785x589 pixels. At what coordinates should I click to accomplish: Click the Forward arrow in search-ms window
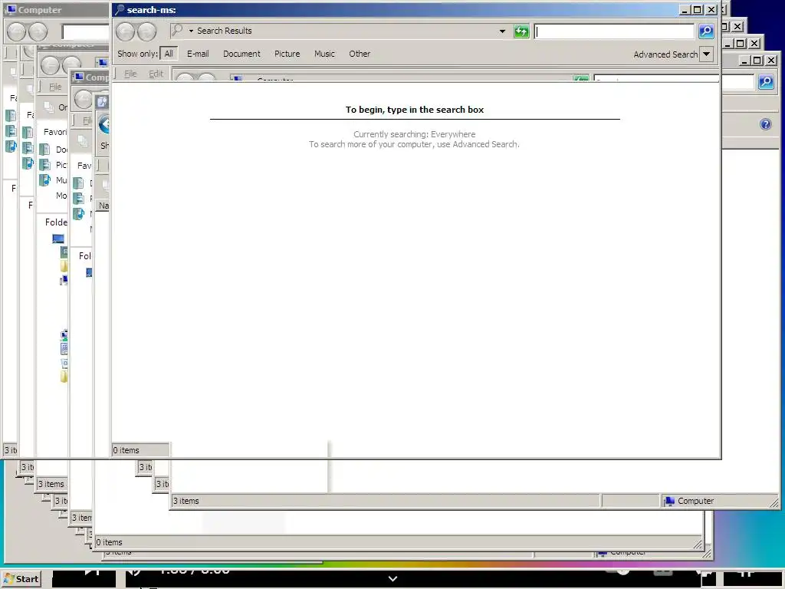pyautogui.click(x=146, y=31)
